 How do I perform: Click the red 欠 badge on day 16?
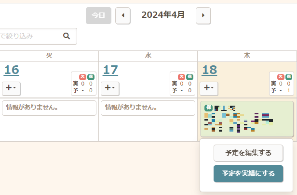(82, 77)
